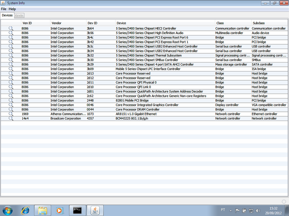Open the Windows Start menu
This screenshot has width=289, height=216.
pos(8,210)
